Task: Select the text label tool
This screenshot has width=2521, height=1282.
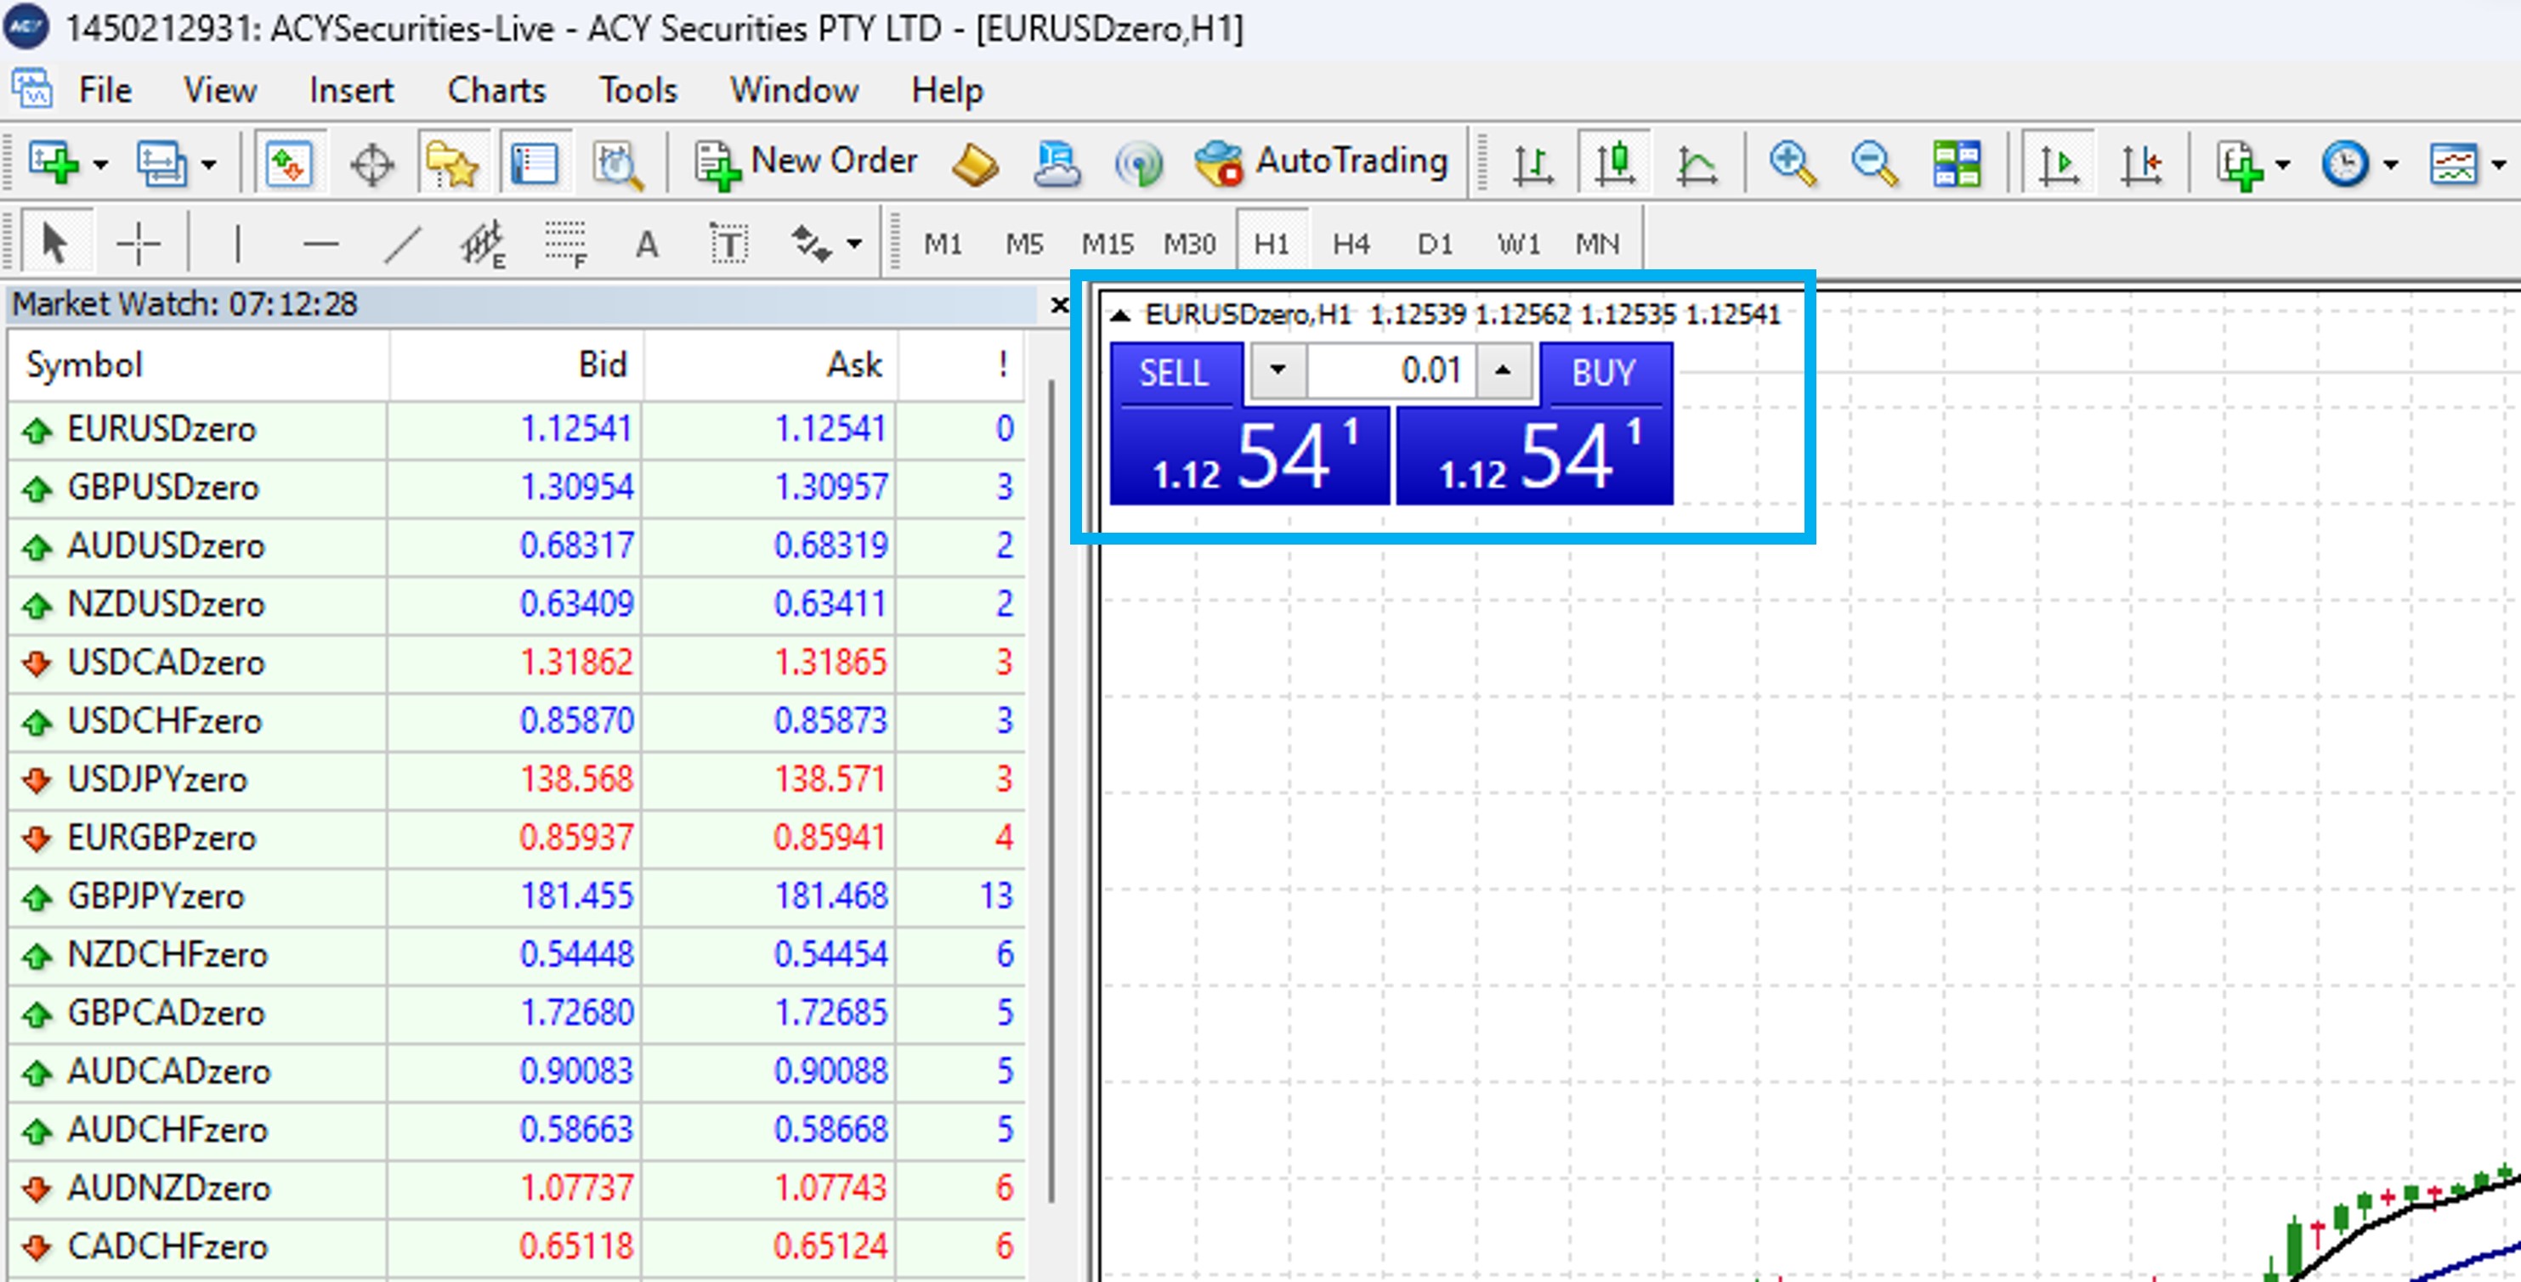Action: pyautogui.click(x=728, y=244)
